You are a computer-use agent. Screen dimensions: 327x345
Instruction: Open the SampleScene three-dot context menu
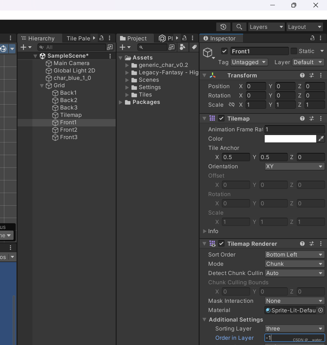point(110,56)
